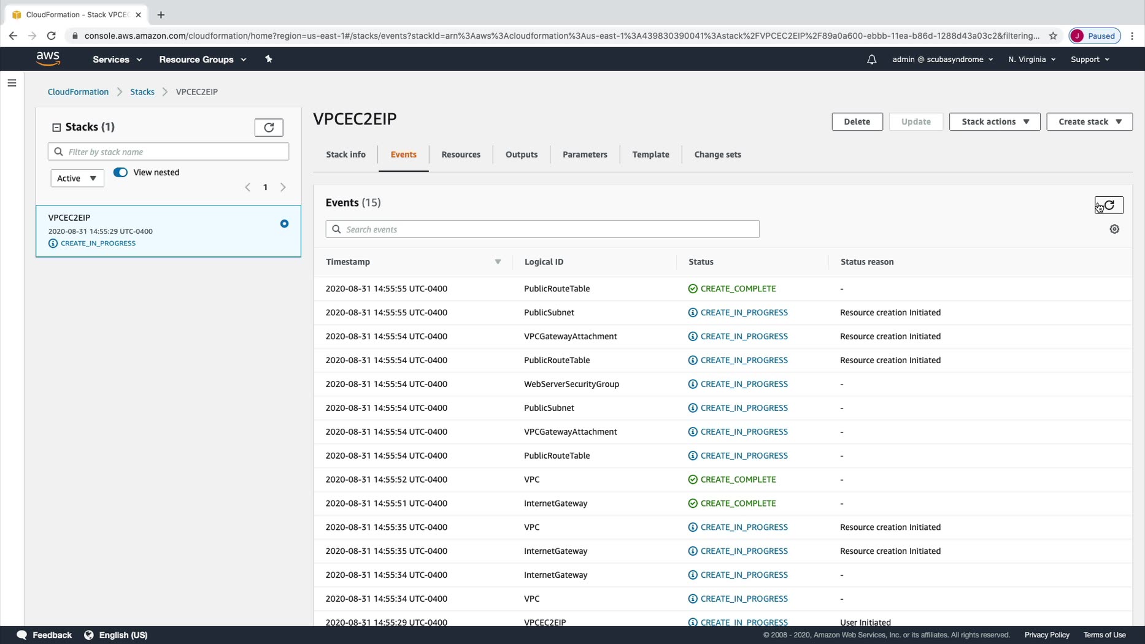
Task: Switch to the Stack info tab
Action: tap(345, 155)
